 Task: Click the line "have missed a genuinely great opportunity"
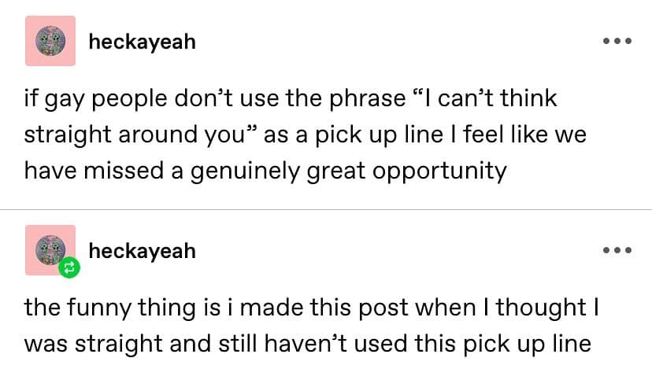click(265, 171)
